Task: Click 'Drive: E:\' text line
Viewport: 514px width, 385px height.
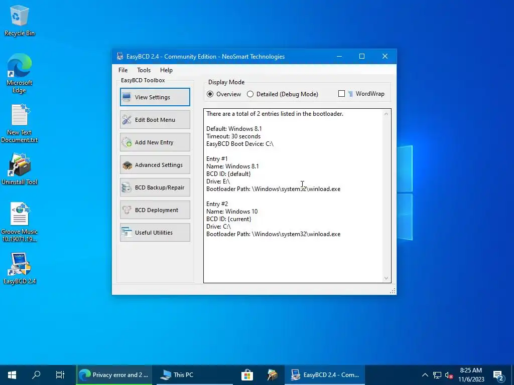Action: point(218,181)
